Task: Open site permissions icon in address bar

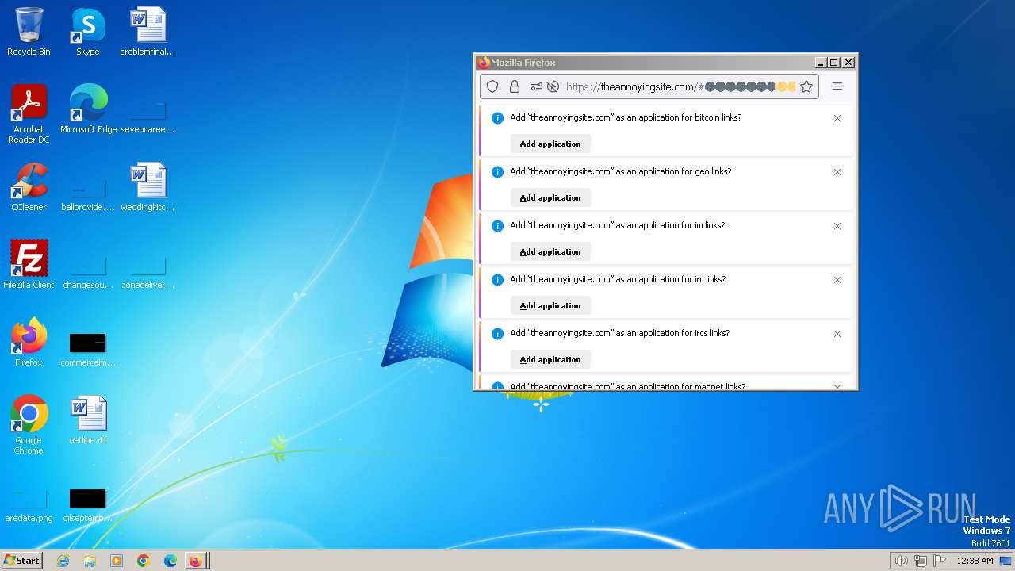Action: coord(537,86)
